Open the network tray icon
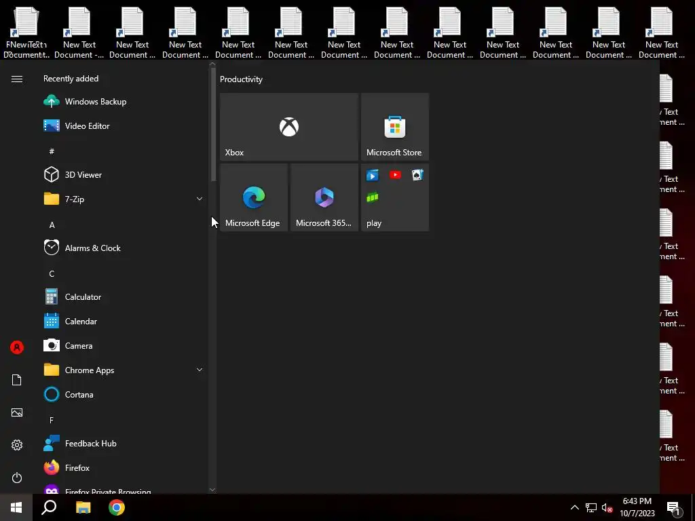Image resolution: width=695 pixels, height=521 pixels. tap(591, 507)
